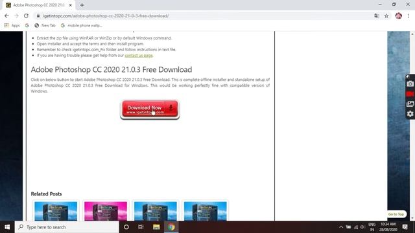Click the page scrollbar down arrow
The width and height of the screenshot is (415, 233).
(x=412, y=218)
